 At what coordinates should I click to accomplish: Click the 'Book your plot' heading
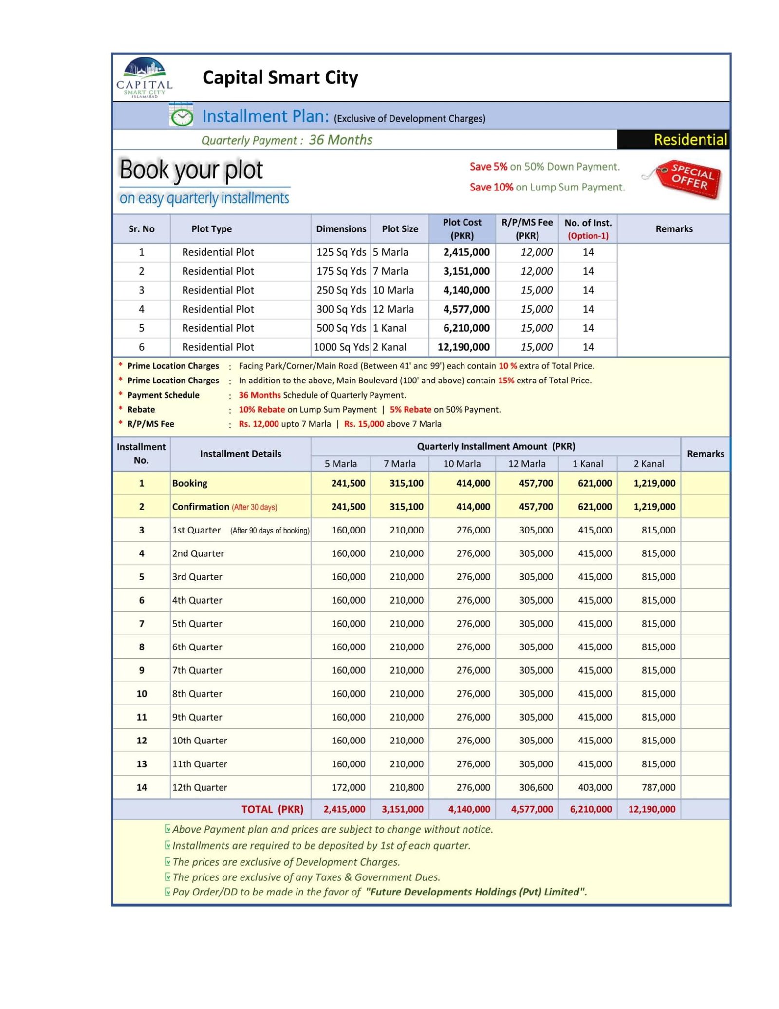coord(191,170)
